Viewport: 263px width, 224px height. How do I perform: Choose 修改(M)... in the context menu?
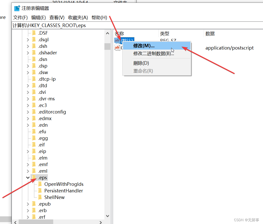click(157, 46)
